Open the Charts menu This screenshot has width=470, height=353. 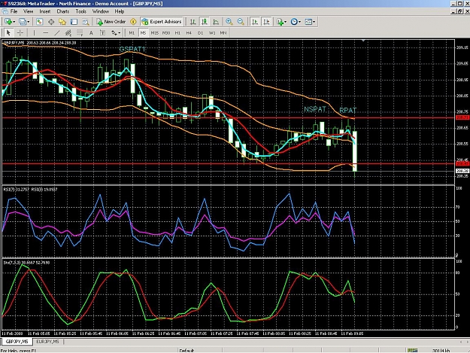point(63,11)
